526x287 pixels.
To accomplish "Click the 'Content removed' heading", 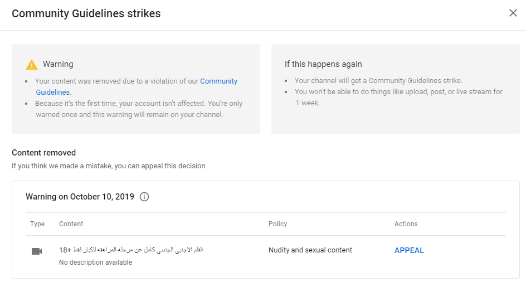I will coord(44,153).
